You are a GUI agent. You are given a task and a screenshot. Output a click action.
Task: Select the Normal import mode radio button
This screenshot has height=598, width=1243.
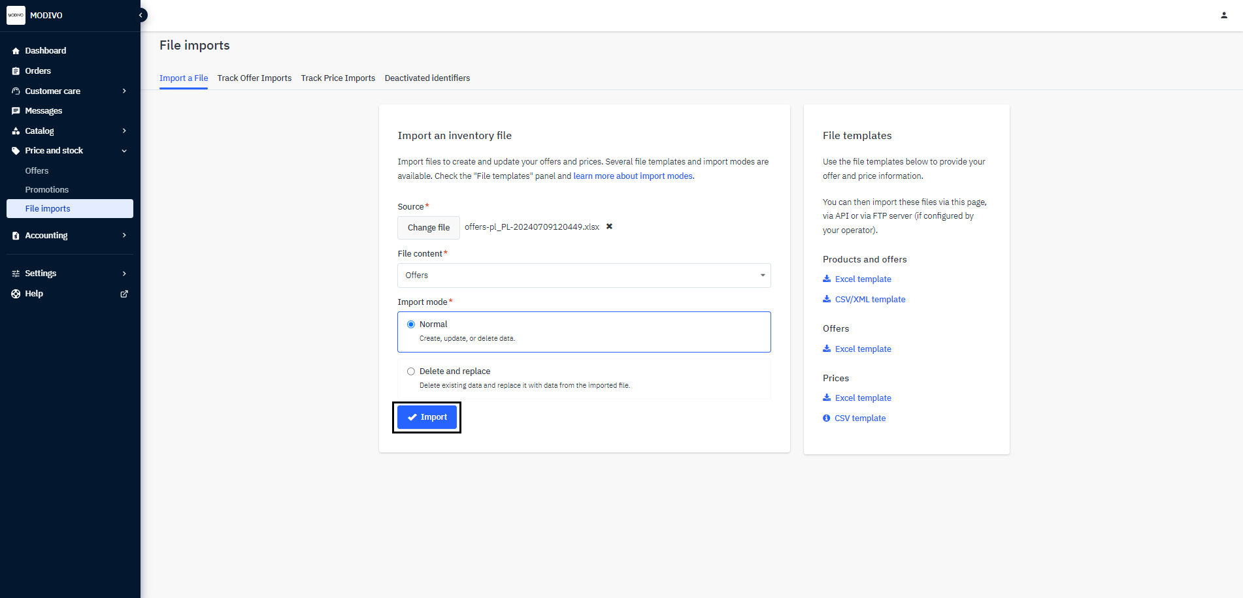(411, 324)
